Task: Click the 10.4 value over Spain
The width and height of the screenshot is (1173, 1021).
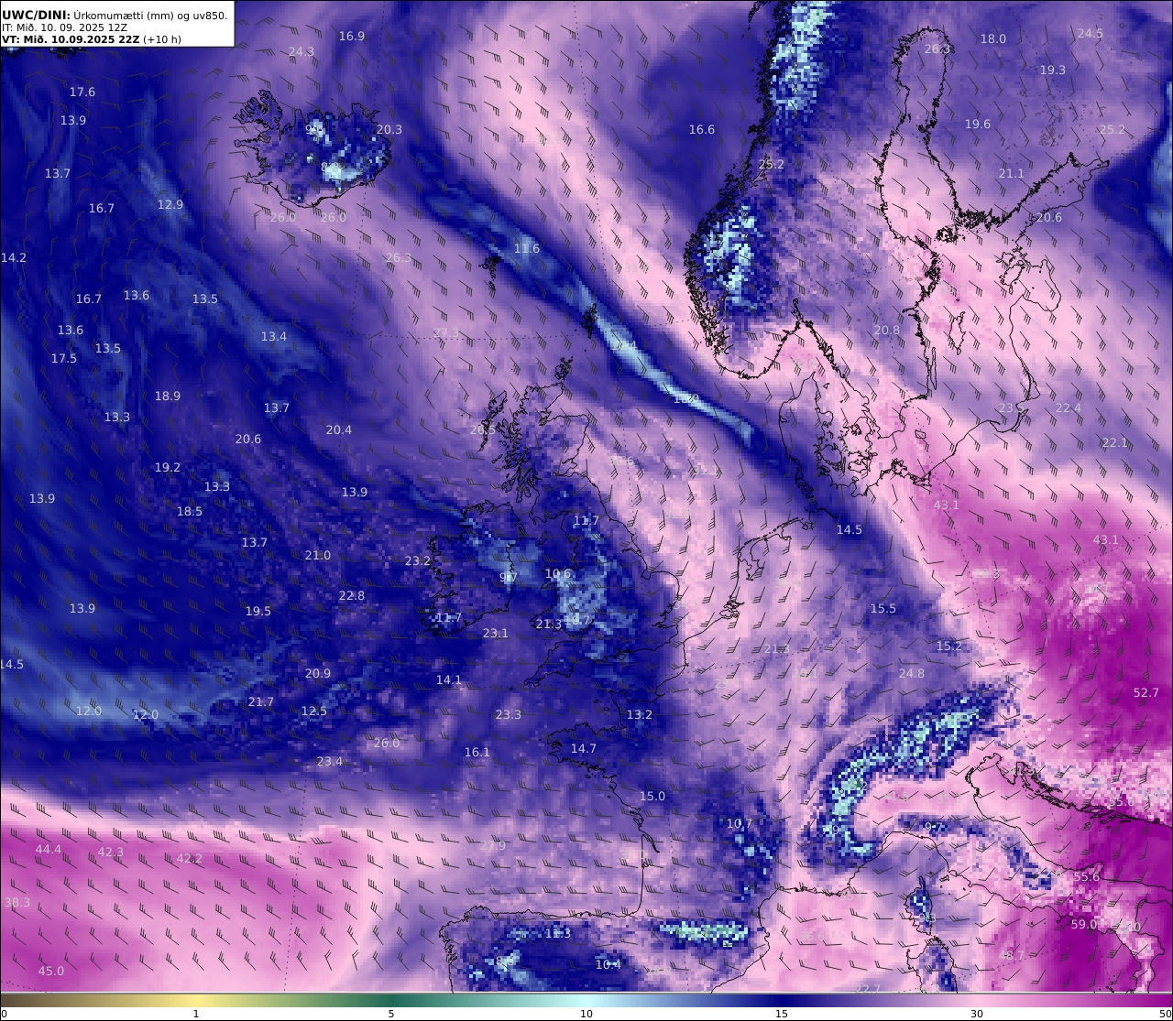Action: coord(608,964)
